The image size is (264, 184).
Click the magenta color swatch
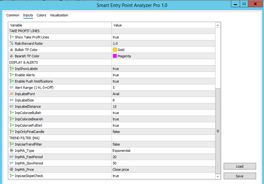[115, 56]
